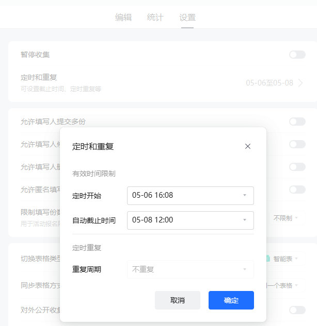The height and width of the screenshot is (326, 317).
Task: Toggle the 对外公开收集 switch
Action: pos(297,310)
